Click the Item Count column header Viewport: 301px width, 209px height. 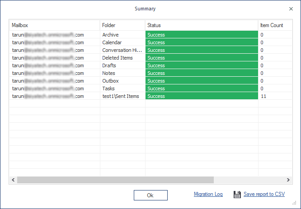(275, 25)
